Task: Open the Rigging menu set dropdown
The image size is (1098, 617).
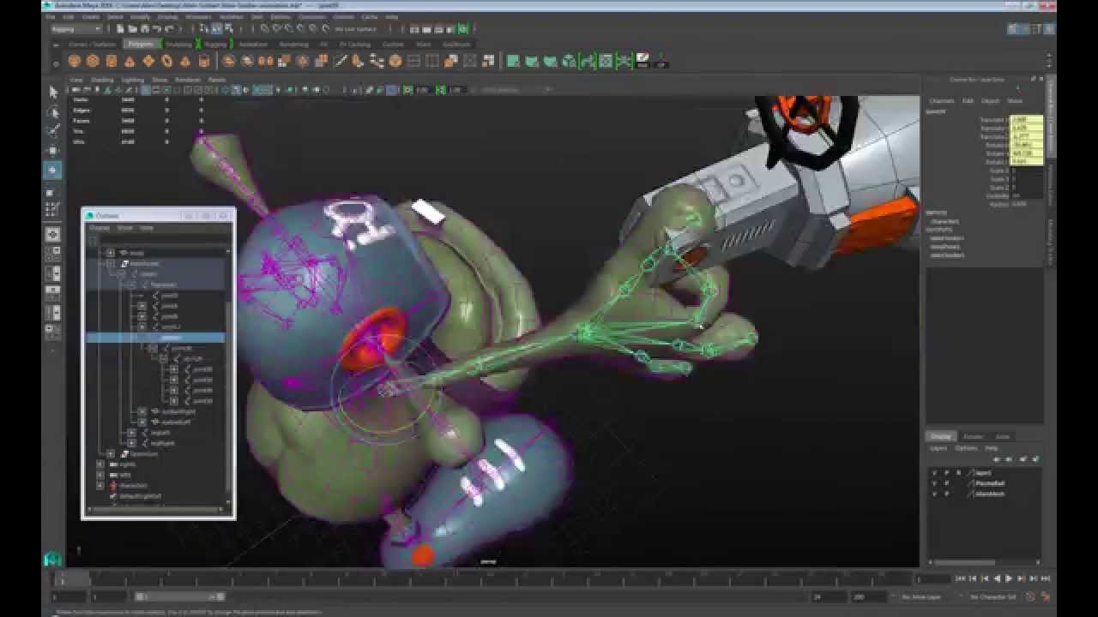Action: coord(75,29)
